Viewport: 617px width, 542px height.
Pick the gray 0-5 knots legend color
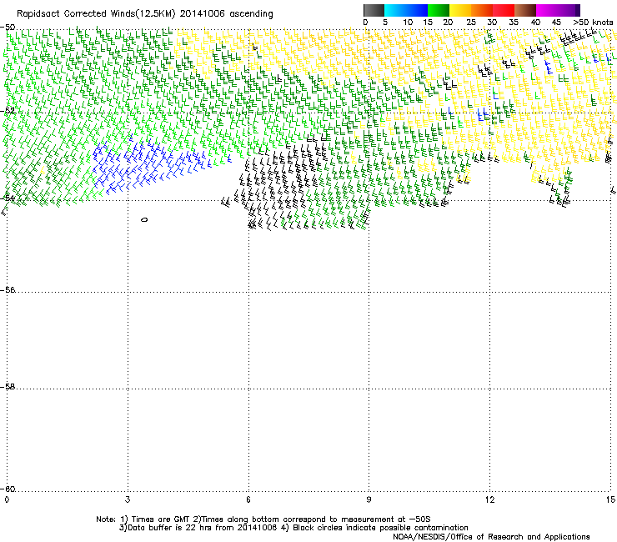[x=374, y=10]
